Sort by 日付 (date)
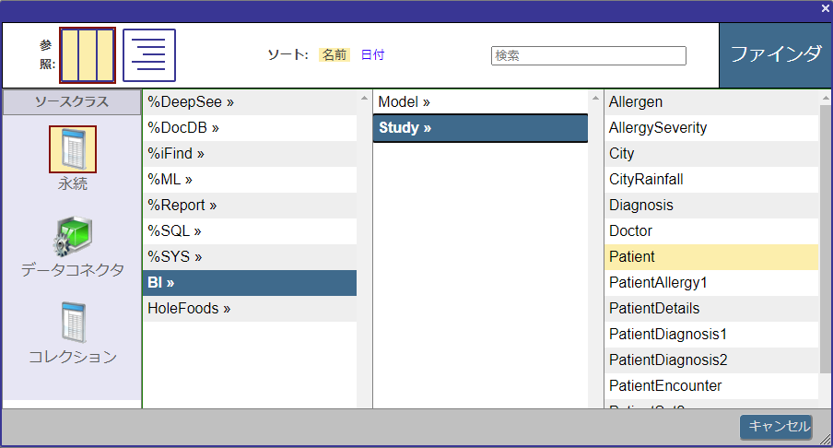 pos(372,55)
